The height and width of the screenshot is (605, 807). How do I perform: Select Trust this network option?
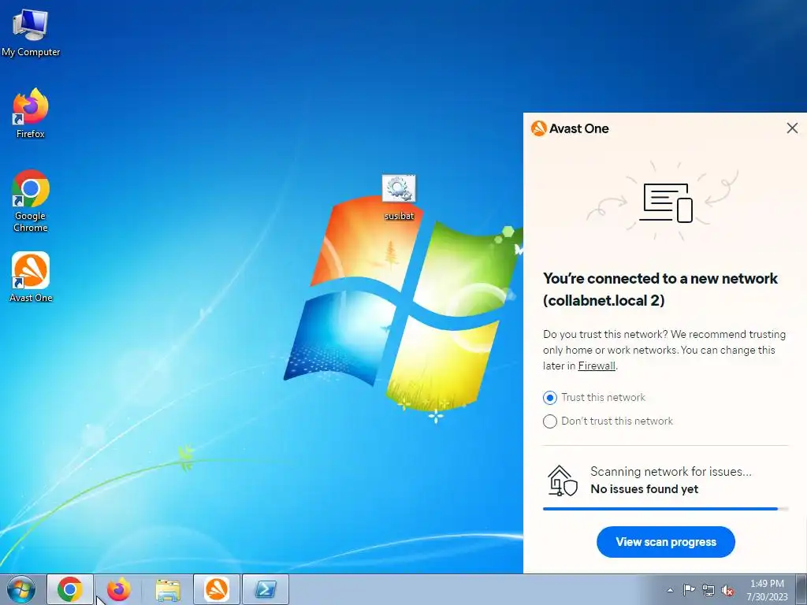594,398
